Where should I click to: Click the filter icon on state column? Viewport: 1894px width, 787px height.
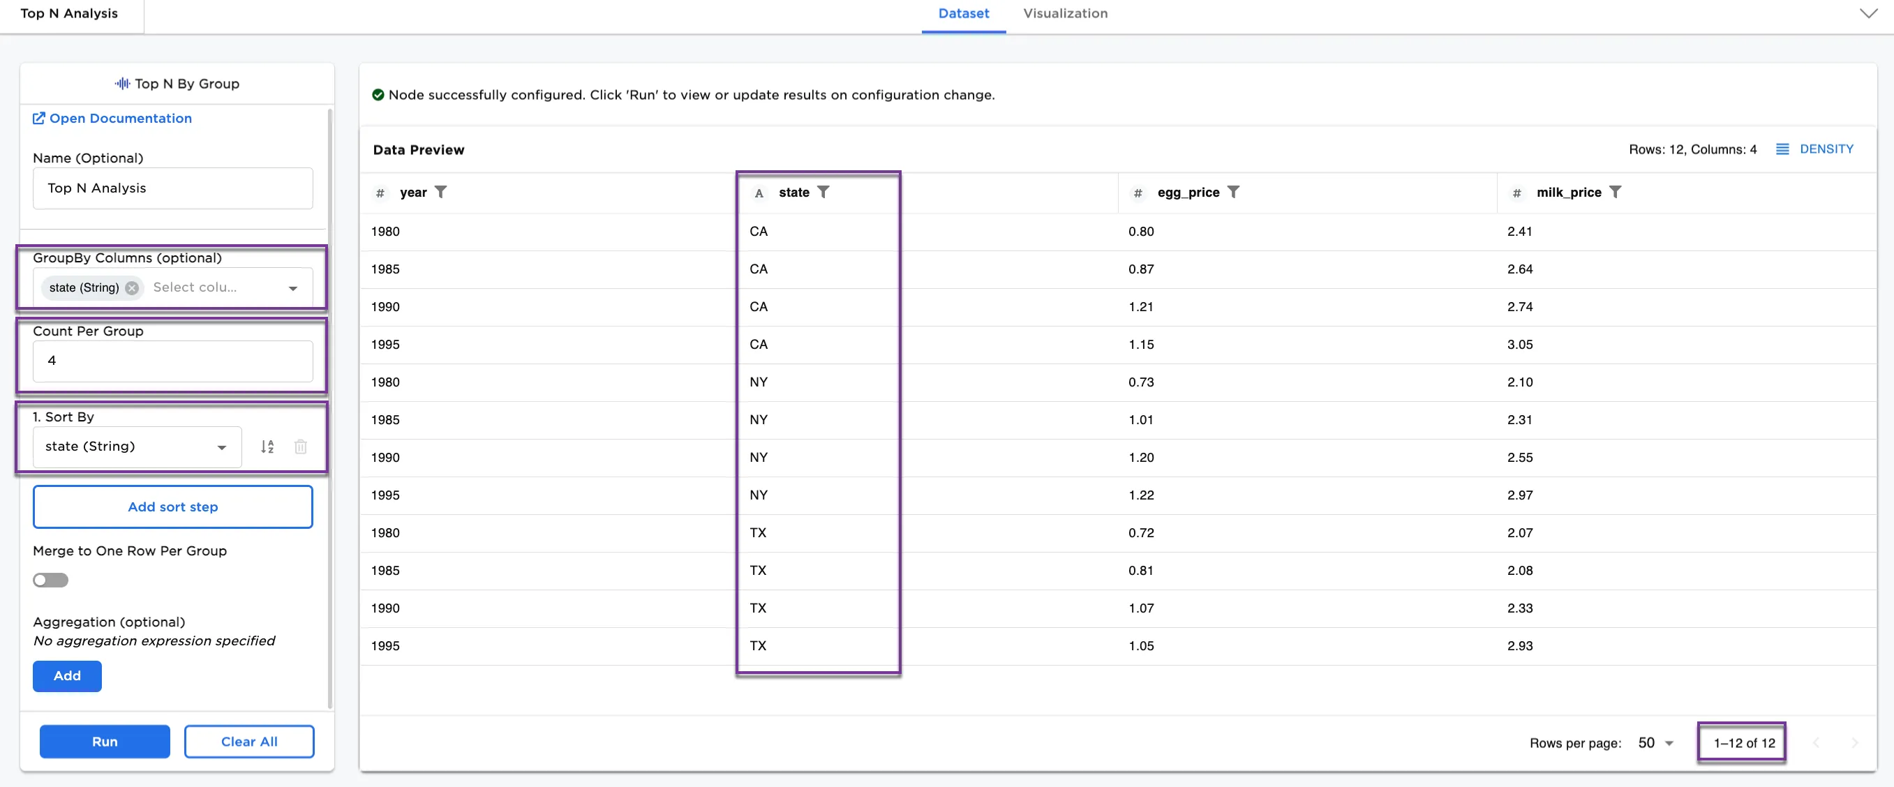click(x=823, y=192)
